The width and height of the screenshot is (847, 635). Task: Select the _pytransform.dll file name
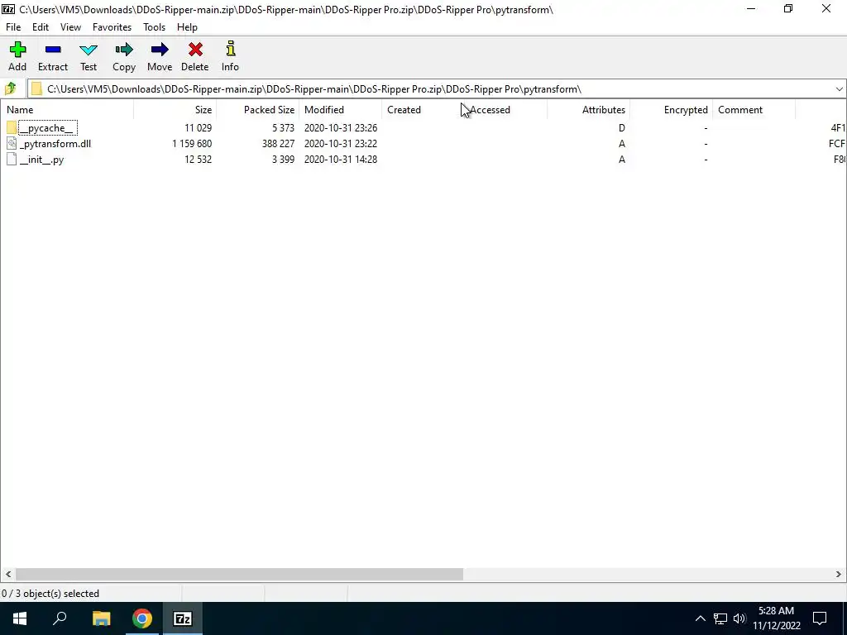[55, 144]
